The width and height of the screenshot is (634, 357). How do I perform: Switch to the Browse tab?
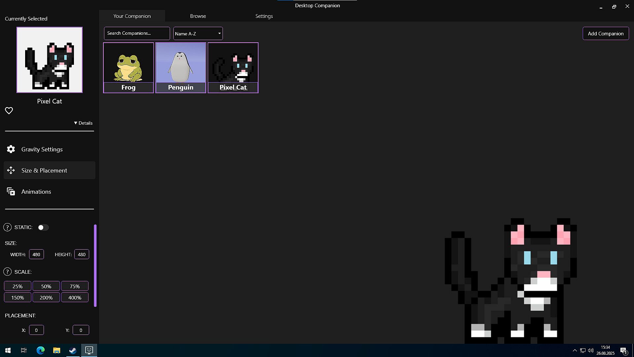pyautogui.click(x=198, y=16)
